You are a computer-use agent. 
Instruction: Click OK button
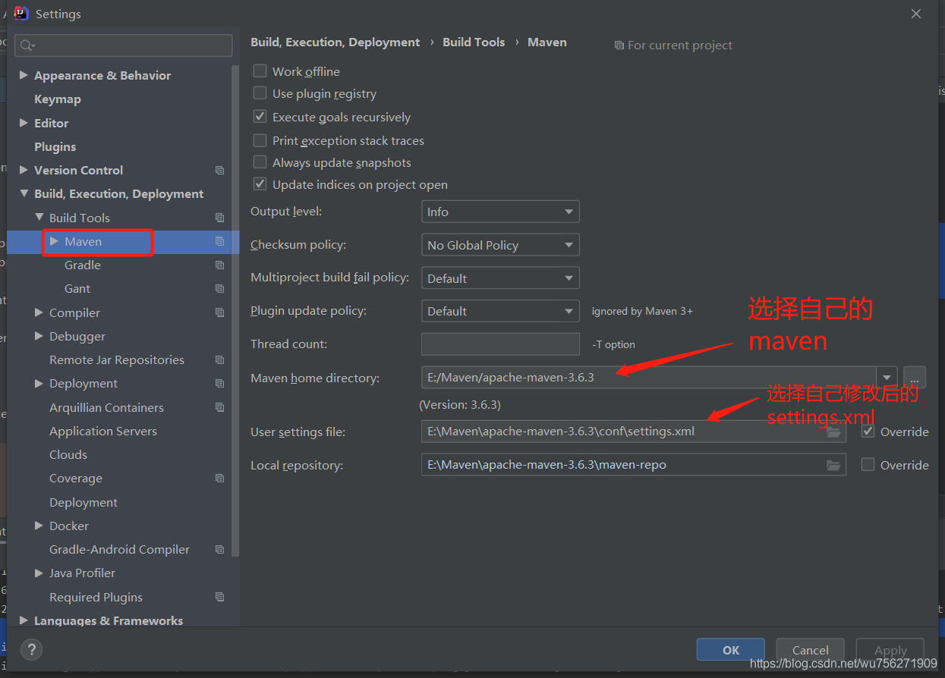tap(731, 650)
